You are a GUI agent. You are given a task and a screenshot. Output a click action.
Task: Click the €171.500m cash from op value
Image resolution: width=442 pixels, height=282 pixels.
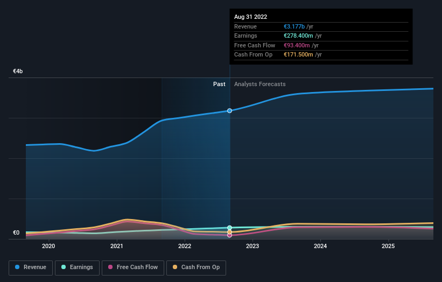pyautogui.click(x=298, y=55)
